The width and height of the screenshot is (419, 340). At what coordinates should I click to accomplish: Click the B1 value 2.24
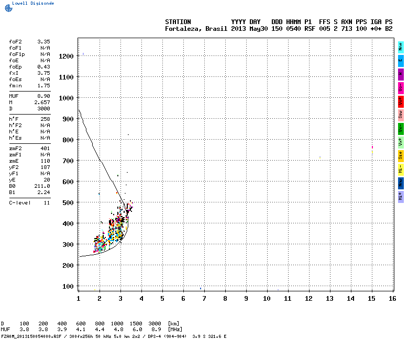[x=43, y=192]
